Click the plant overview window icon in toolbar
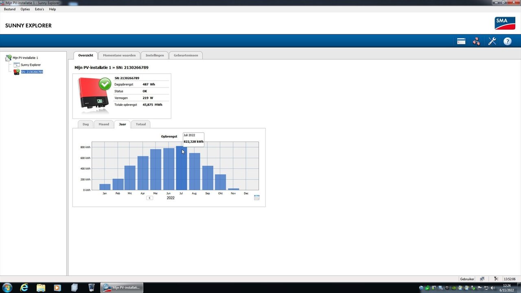Screen dimensions: 521x293 [x=461, y=41]
